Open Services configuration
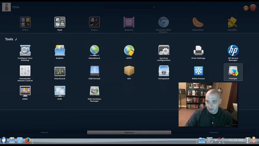The height and width of the screenshot is (146, 259). click(x=163, y=53)
